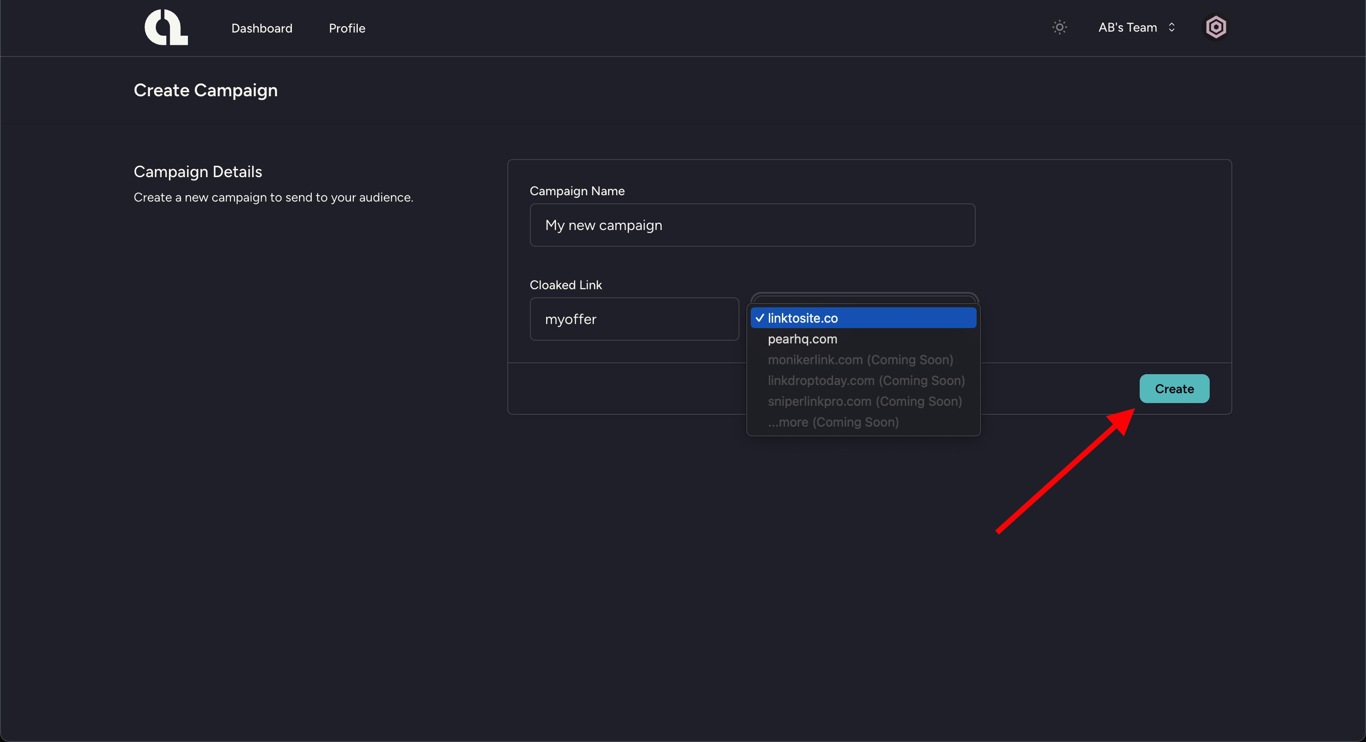Click the team switcher chevron arrows

click(x=1171, y=28)
